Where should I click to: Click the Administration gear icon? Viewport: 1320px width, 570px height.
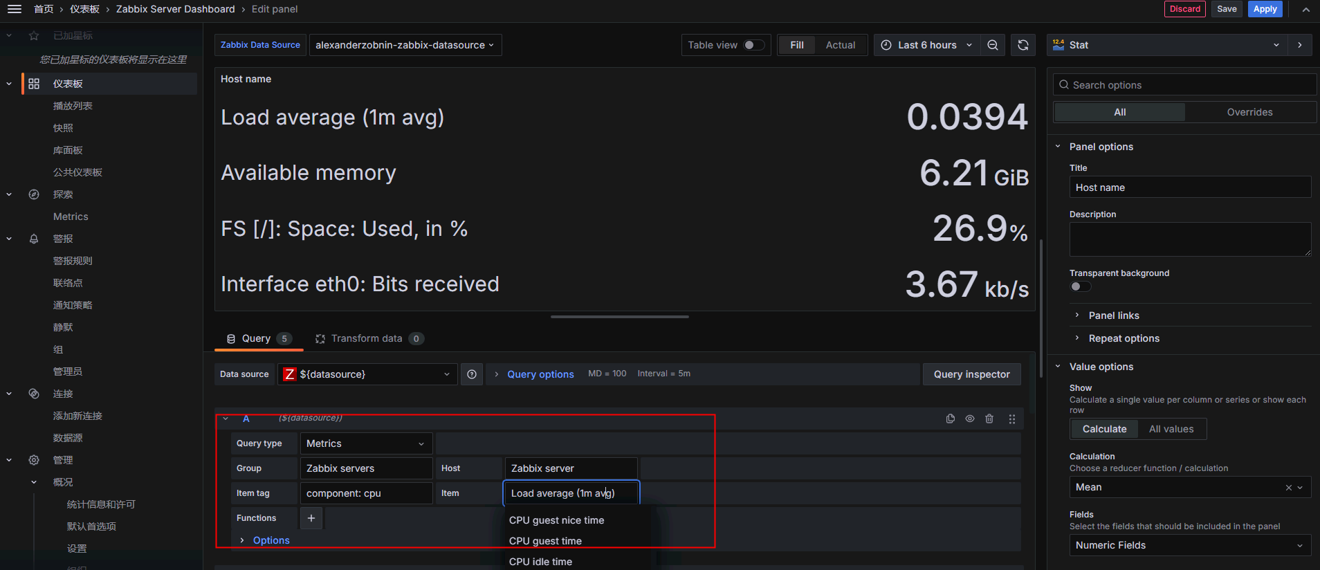(34, 460)
